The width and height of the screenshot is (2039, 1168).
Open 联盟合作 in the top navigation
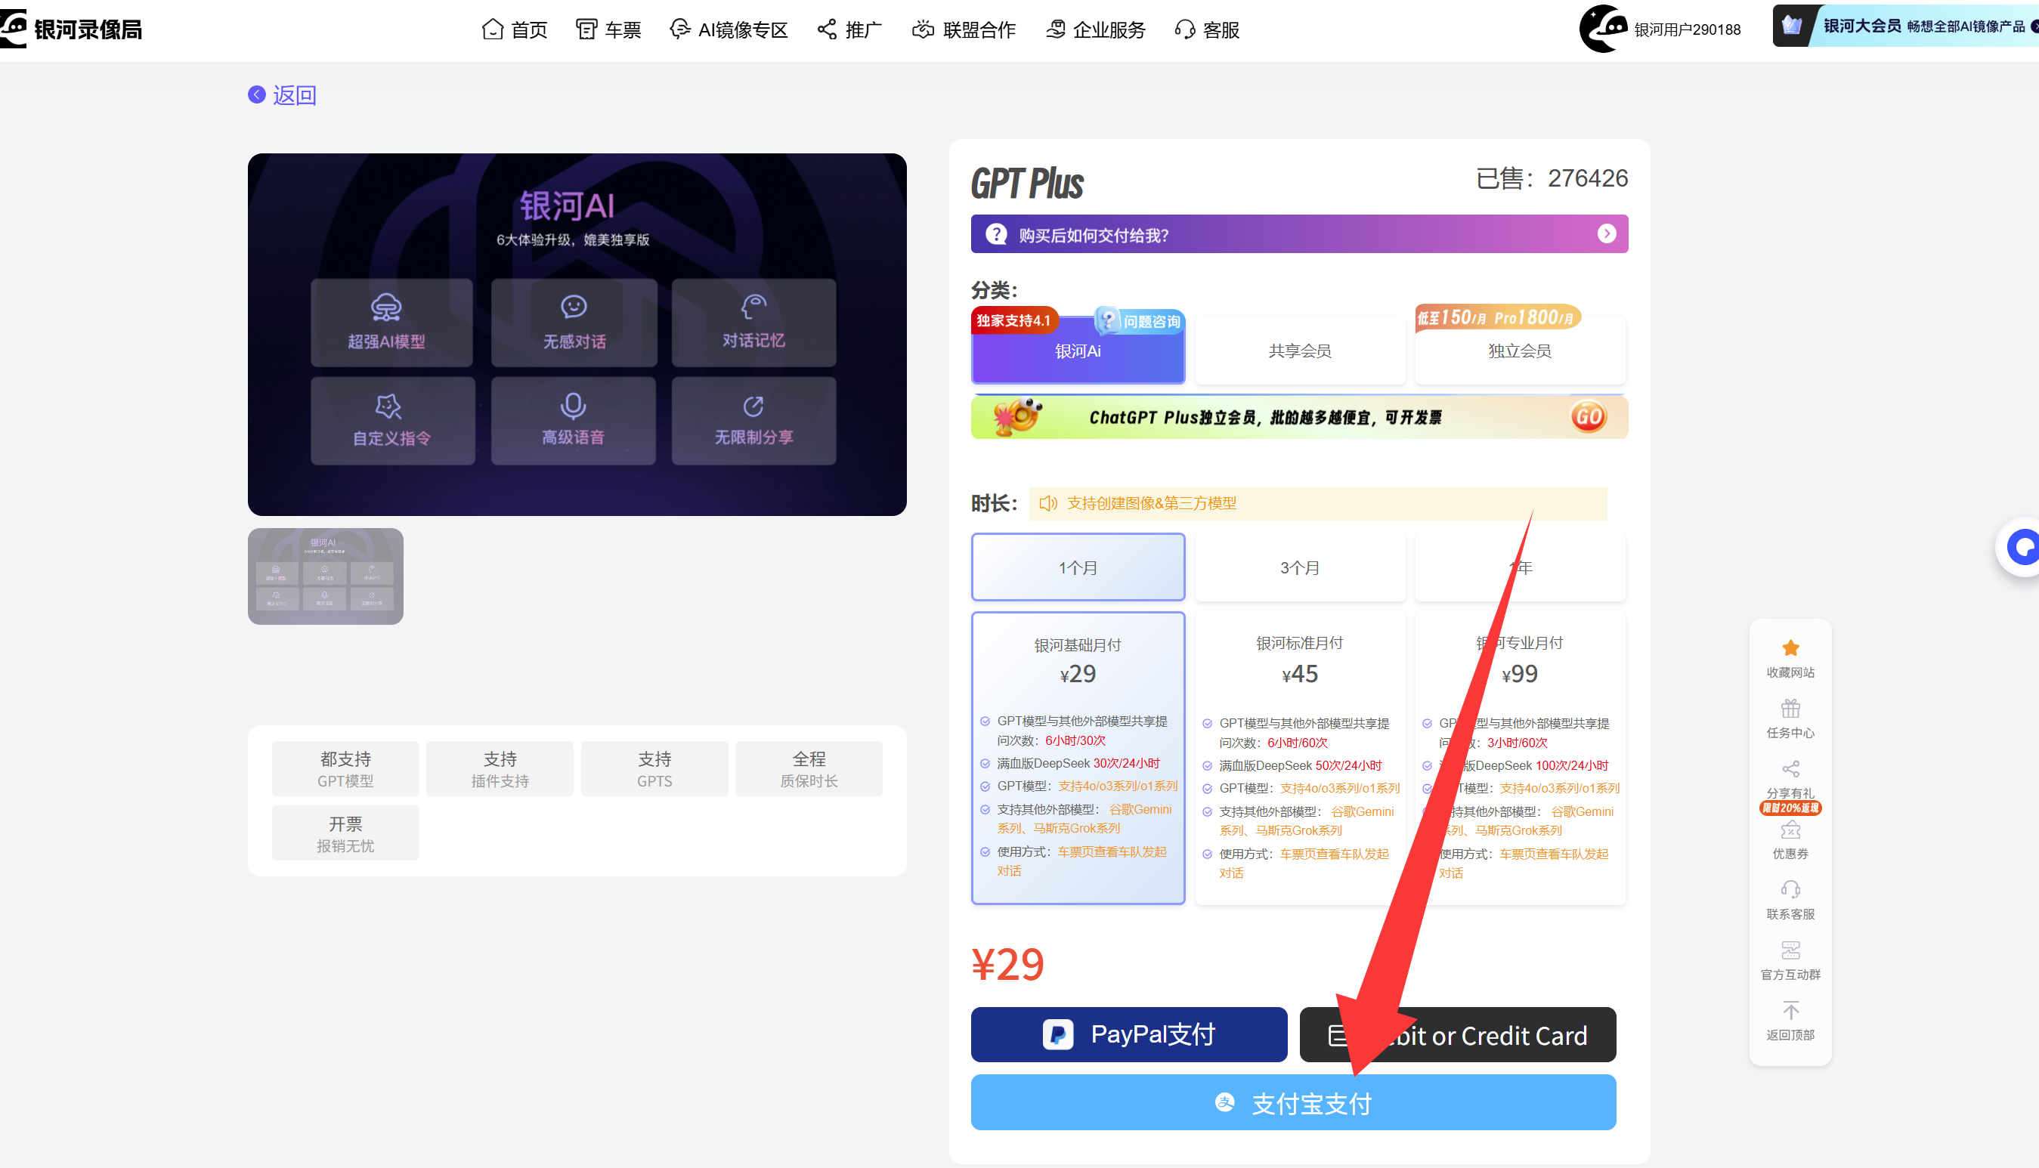(x=964, y=29)
